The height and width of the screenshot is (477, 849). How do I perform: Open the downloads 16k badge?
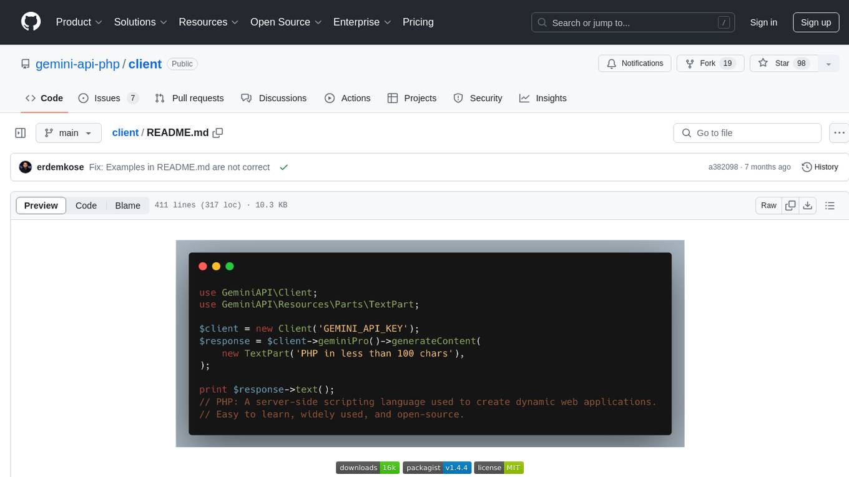(x=368, y=468)
